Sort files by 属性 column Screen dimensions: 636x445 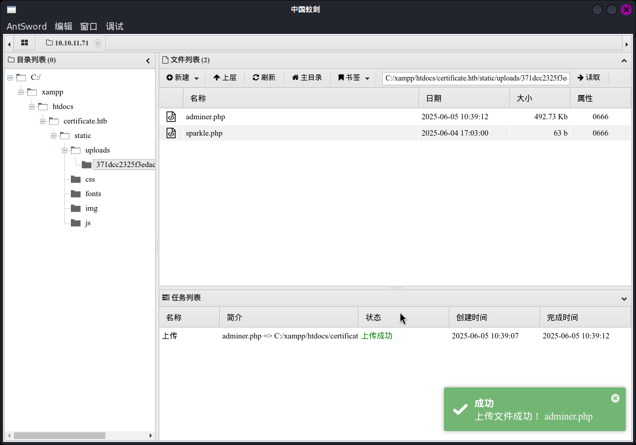[600, 99]
